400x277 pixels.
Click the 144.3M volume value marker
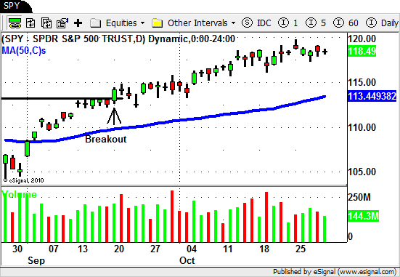point(363,216)
